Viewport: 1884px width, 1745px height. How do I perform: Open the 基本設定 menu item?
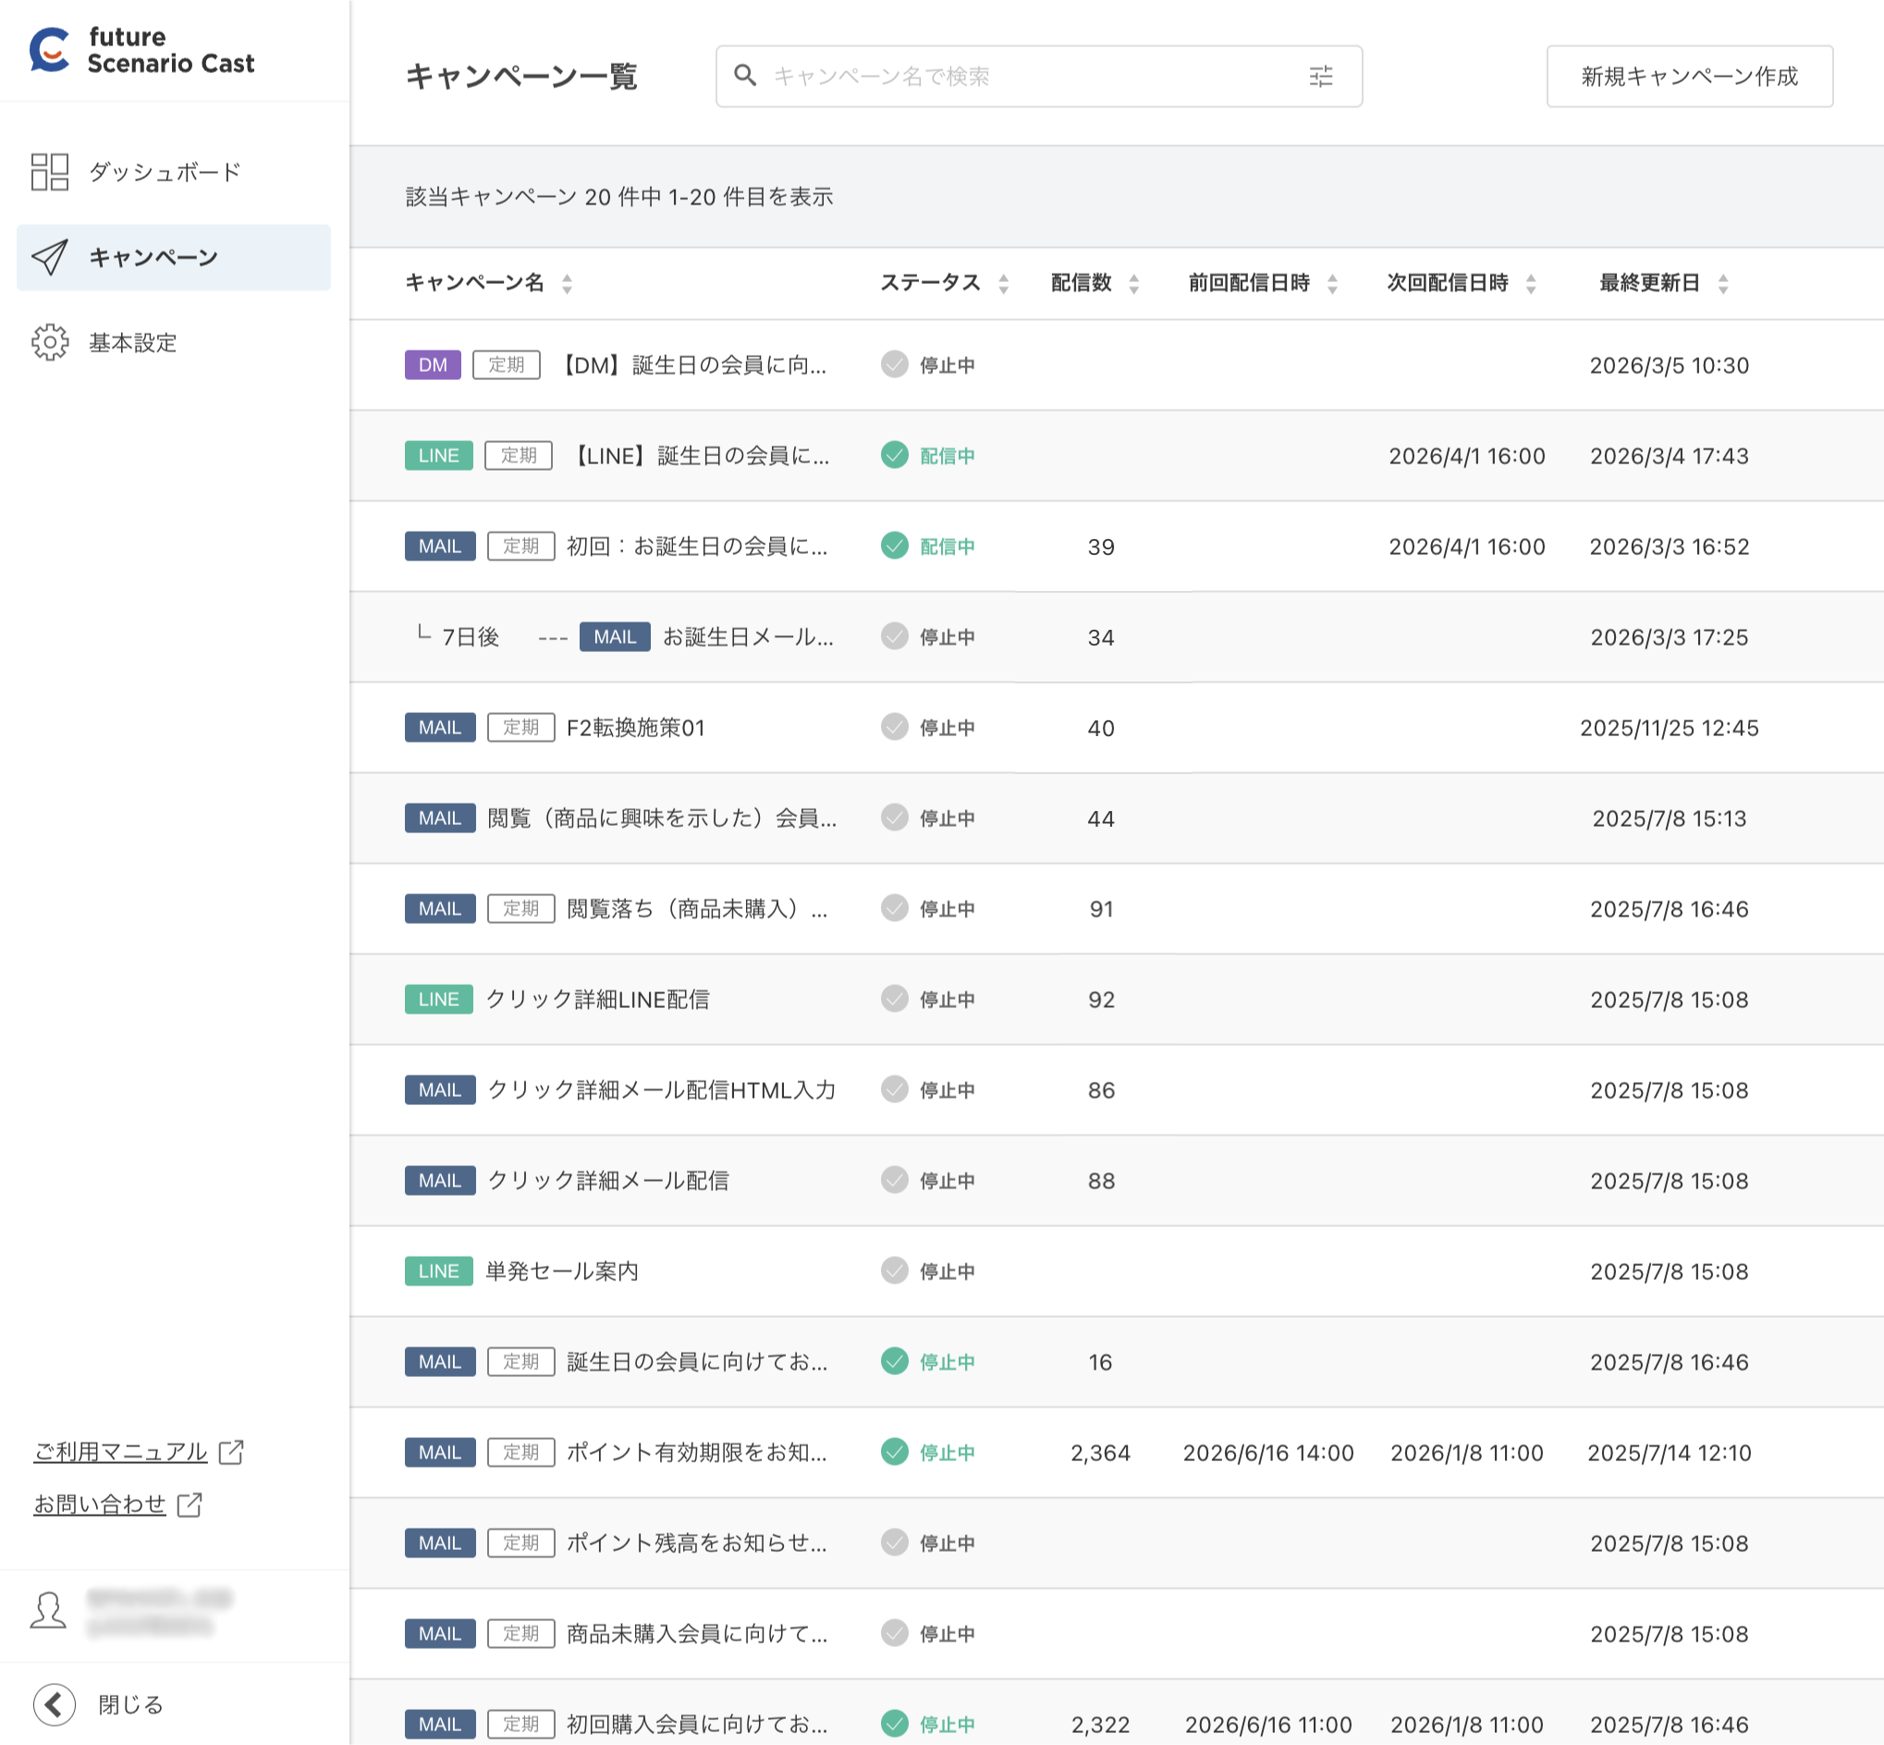point(132,342)
